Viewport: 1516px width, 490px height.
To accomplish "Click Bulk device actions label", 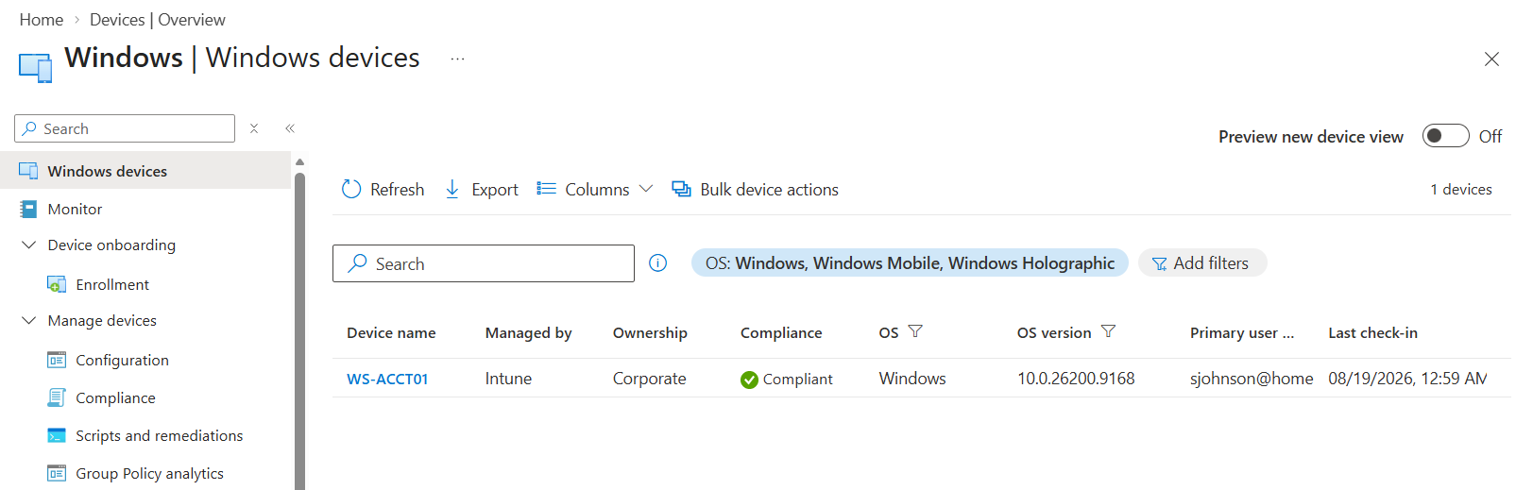I will coord(769,189).
